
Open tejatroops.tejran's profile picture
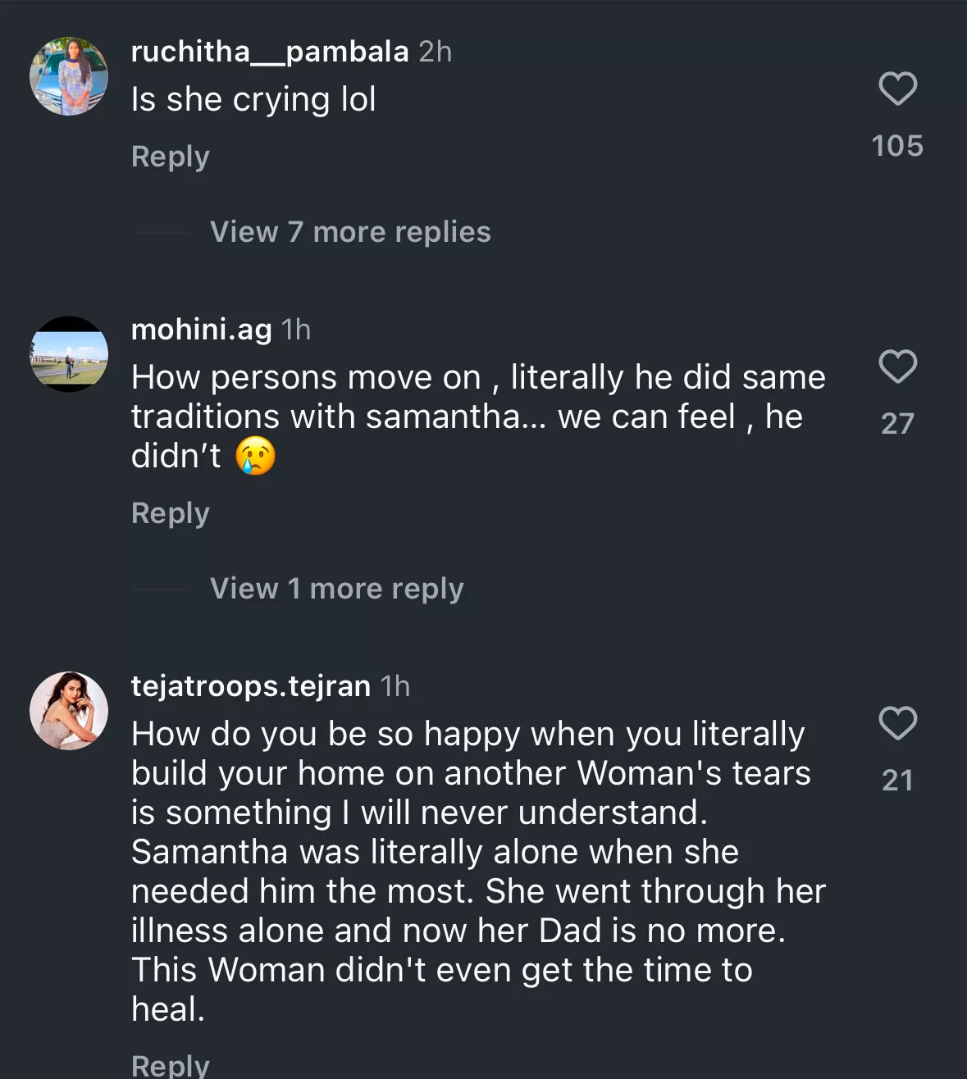[x=69, y=711]
